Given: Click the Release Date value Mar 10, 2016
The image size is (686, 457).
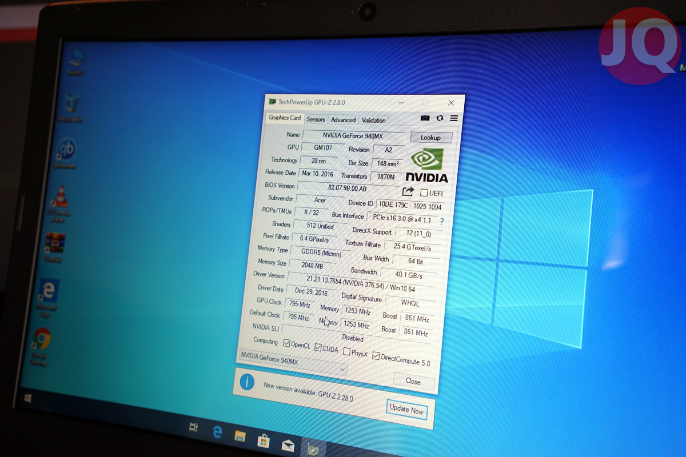Looking at the screenshot, I should click(x=318, y=174).
